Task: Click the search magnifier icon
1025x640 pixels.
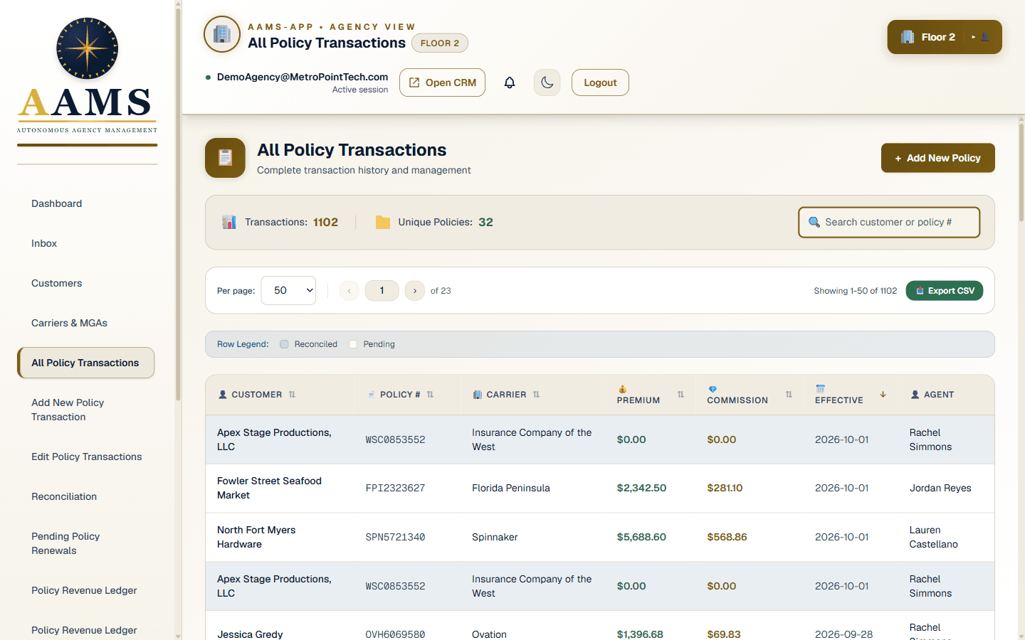Action: point(814,222)
